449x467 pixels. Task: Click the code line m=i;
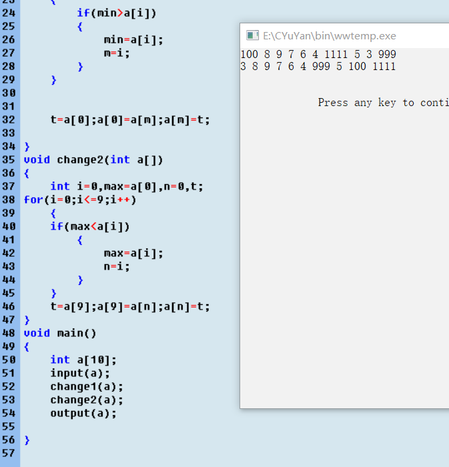coord(117,53)
